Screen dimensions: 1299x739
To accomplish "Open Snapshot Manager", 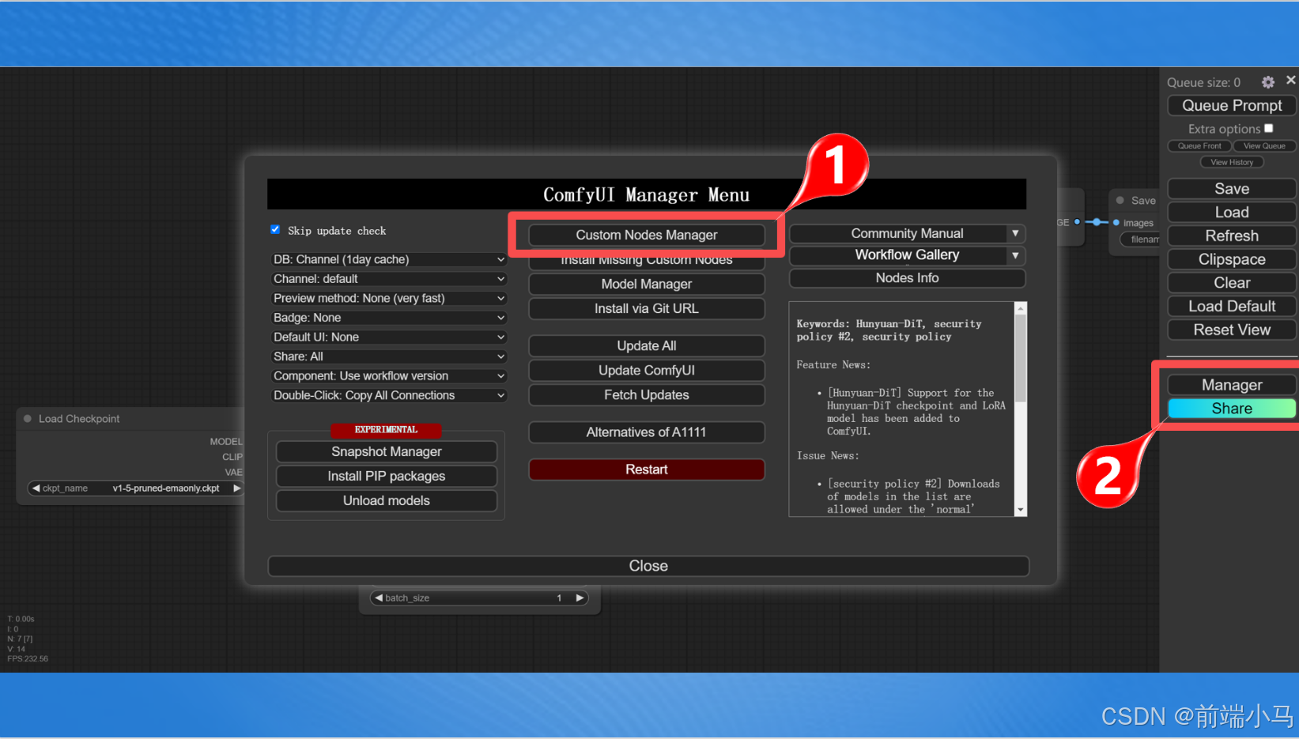I will [x=386, y=451].
